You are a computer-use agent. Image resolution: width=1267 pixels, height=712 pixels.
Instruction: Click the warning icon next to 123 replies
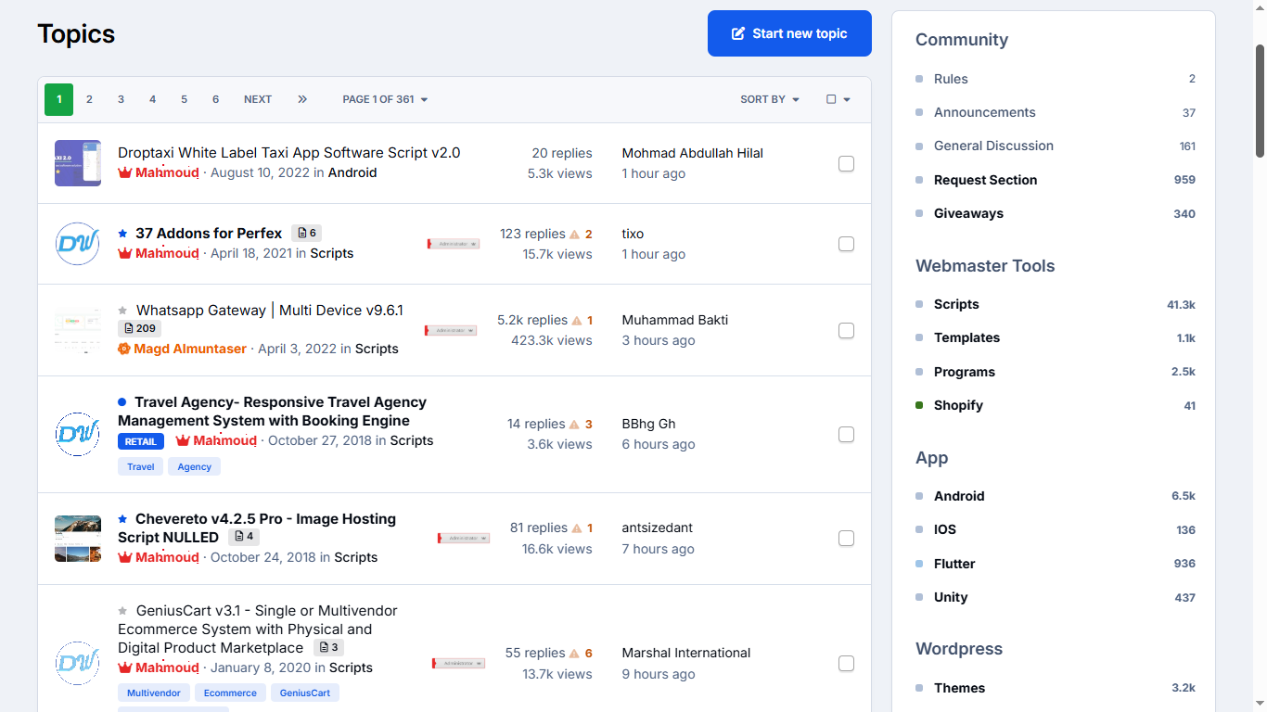coord(575,235)
